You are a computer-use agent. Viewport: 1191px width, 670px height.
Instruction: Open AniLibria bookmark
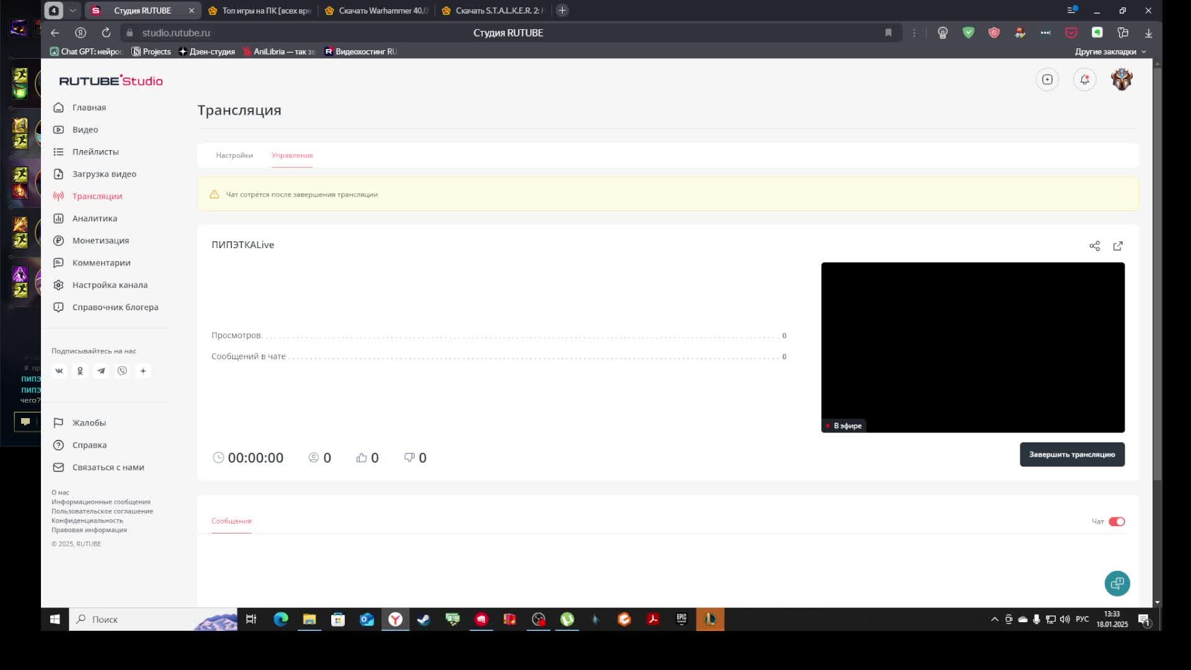point(279,51)
